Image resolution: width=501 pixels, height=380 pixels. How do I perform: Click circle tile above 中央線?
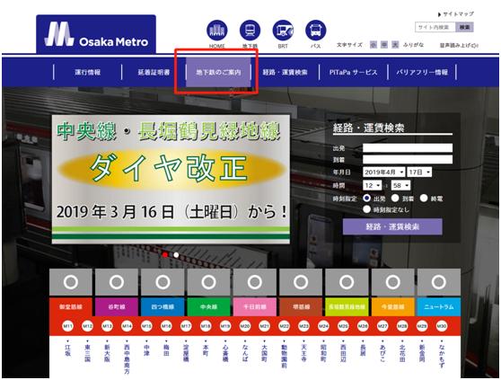point(208,282)
